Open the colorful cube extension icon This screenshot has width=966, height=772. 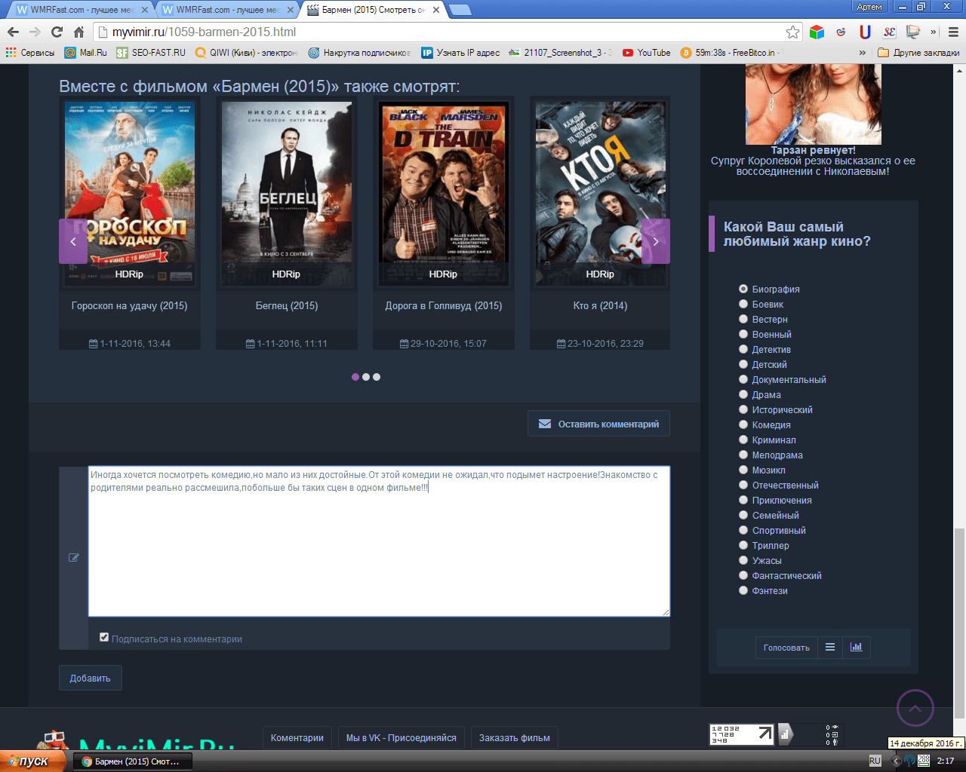coord(817,32)
